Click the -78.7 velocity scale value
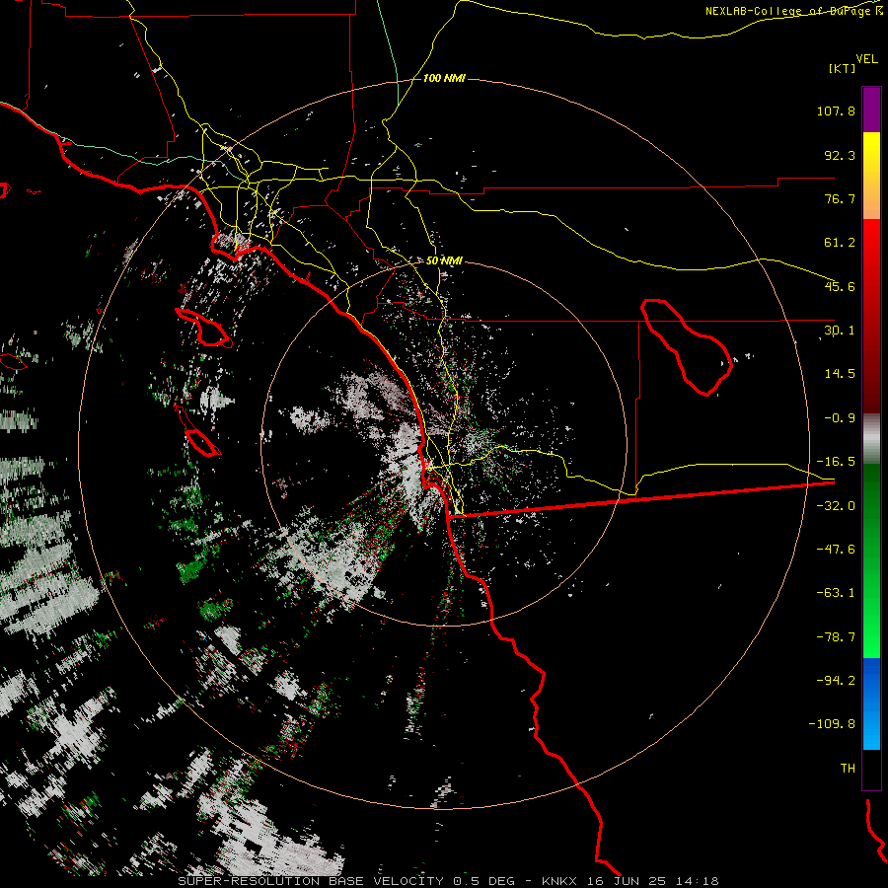Screen dimensions: 888x888 pos(836,637)
